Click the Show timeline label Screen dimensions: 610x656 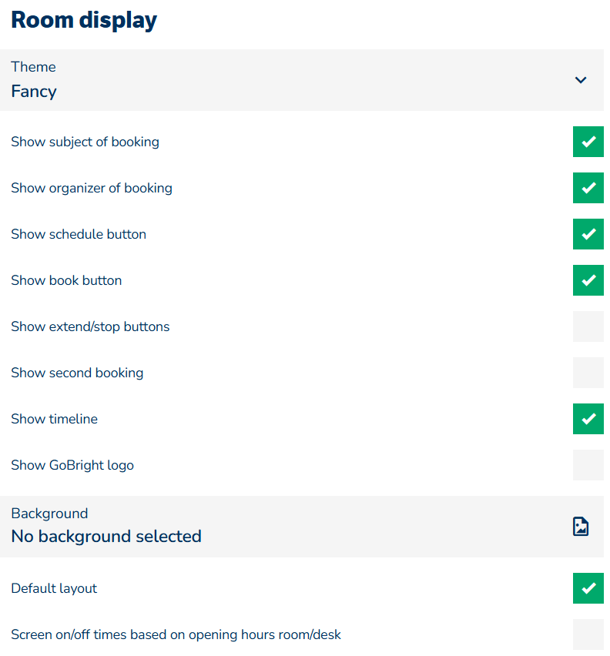54,419
